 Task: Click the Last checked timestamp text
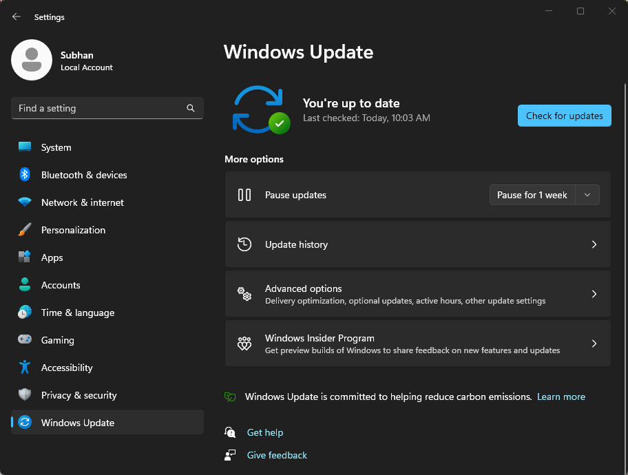click(366, 118)
